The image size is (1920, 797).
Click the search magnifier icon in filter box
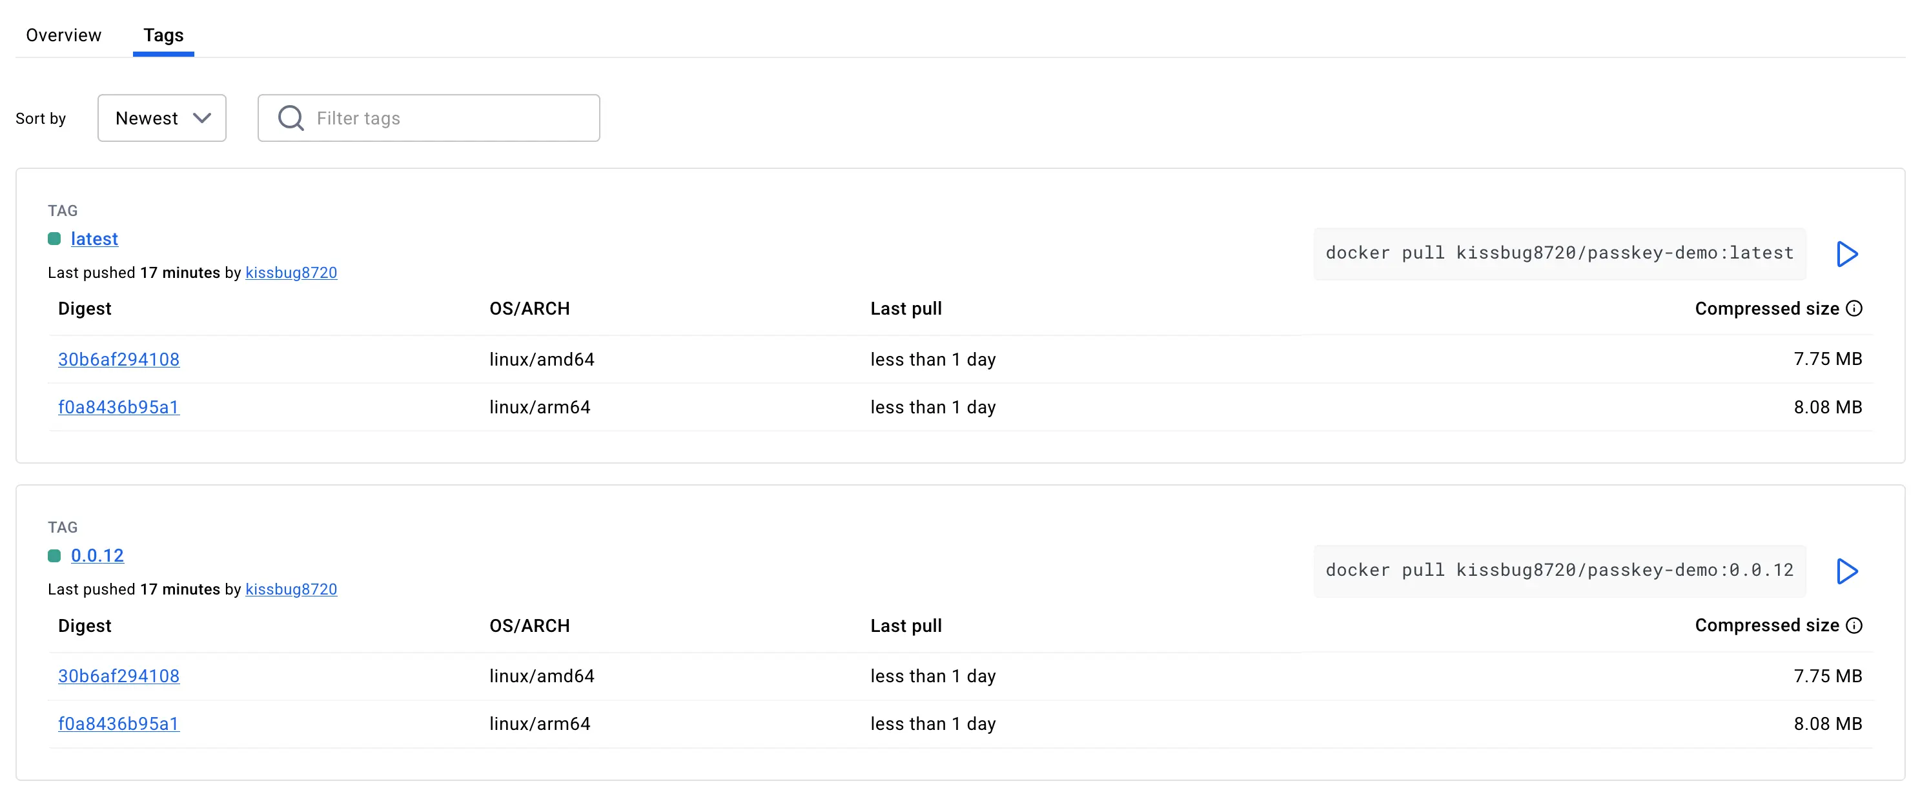[291, 118]
